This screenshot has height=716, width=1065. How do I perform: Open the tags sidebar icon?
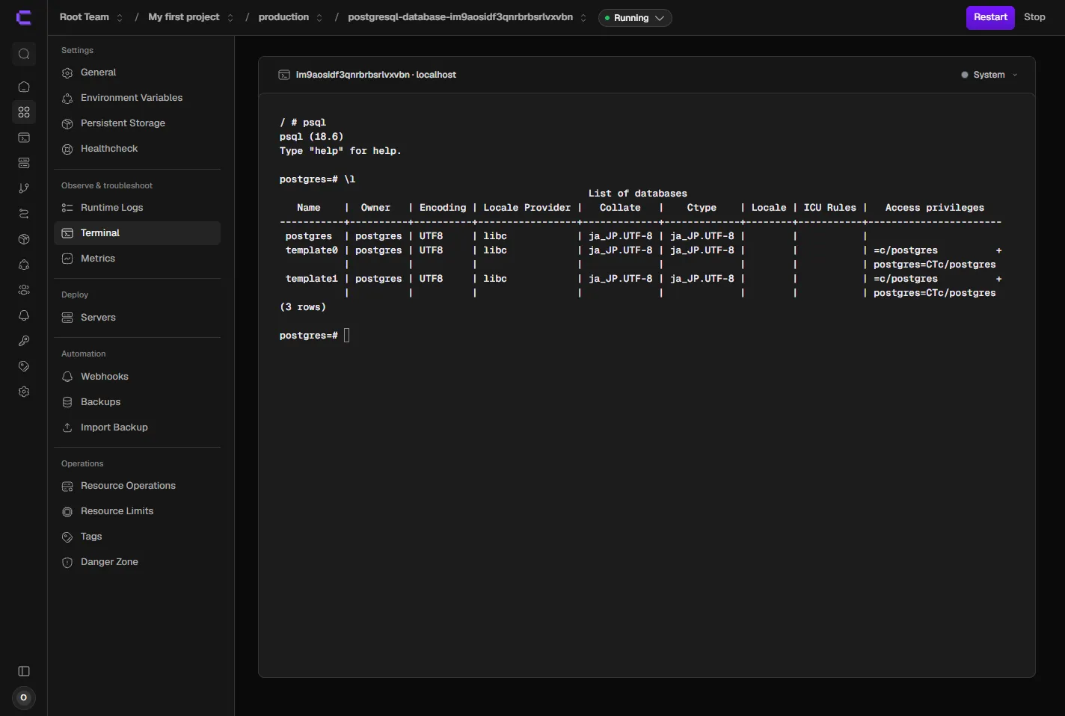[24, 366]
